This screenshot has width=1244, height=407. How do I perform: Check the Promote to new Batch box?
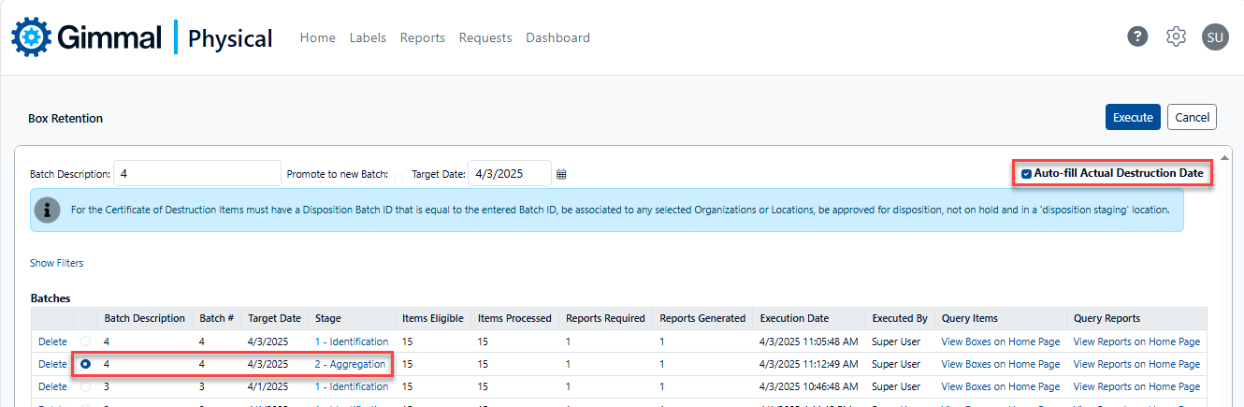pyautogui.click(x=398, y=178)
